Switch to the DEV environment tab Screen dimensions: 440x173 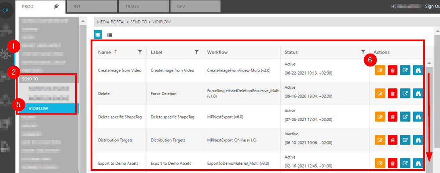(x=195, y=7)
